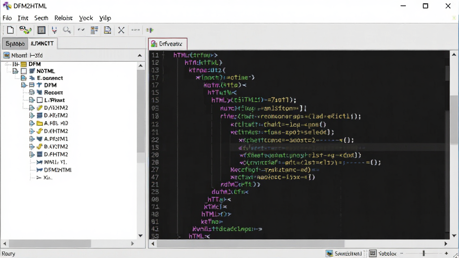
Task: Click the New blank document toolbar icon
Action: [x=10, y=30]
